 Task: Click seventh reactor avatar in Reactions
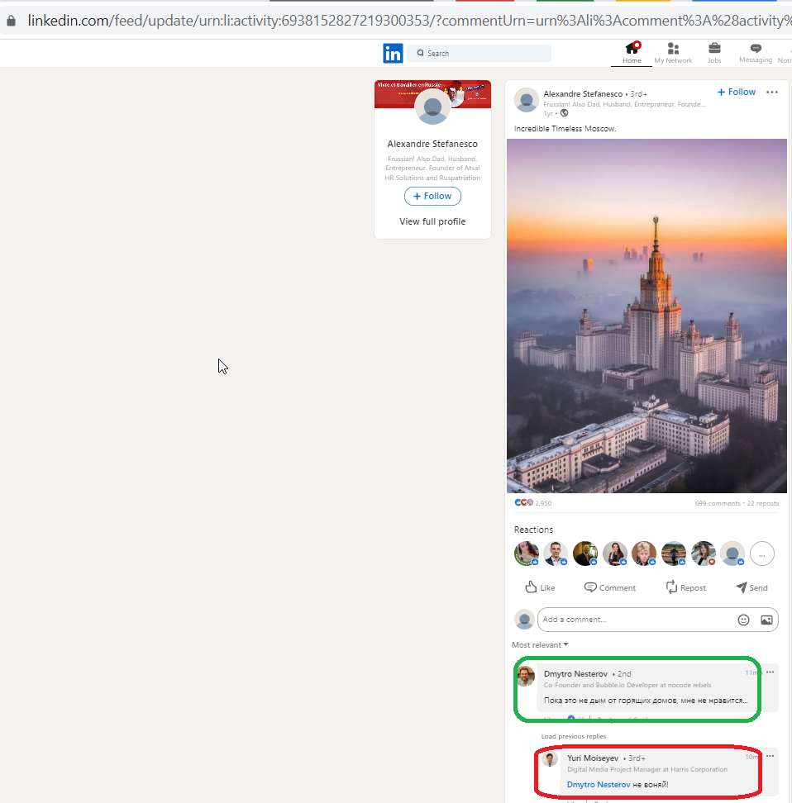coord(704,554)
